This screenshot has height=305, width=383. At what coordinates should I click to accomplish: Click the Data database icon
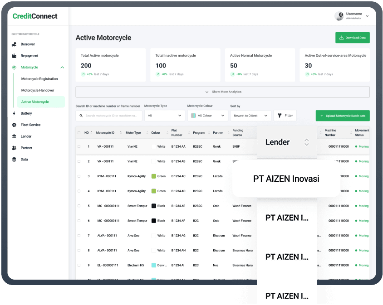pyautogui.click(x=15, y=159)
